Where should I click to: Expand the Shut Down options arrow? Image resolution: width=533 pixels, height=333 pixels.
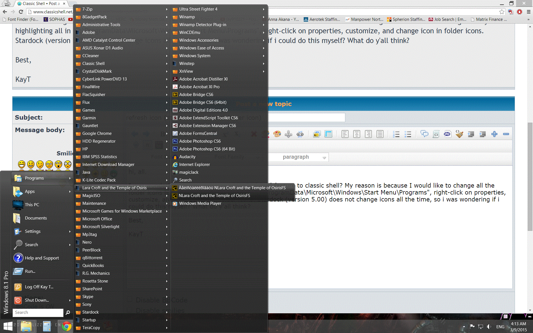(70, 300)
